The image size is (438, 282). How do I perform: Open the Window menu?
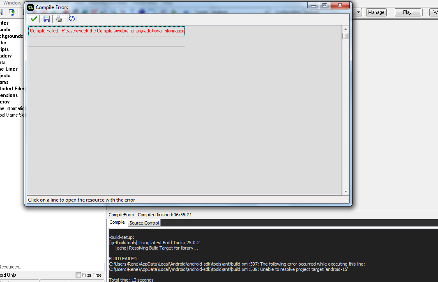point(12,3)
